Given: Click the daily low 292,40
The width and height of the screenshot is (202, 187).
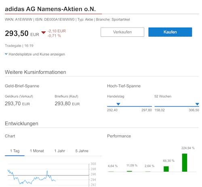Looking at the screenshot, I should click(x=112, y=110).
